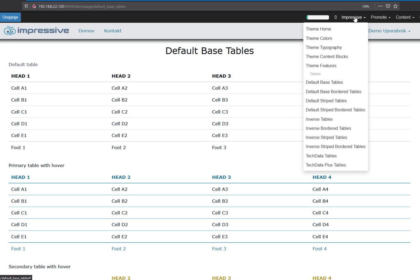Screen dimensions: 420x280
Task: Choose Default Striped Bordered Tables
Action: click(335, 110)
